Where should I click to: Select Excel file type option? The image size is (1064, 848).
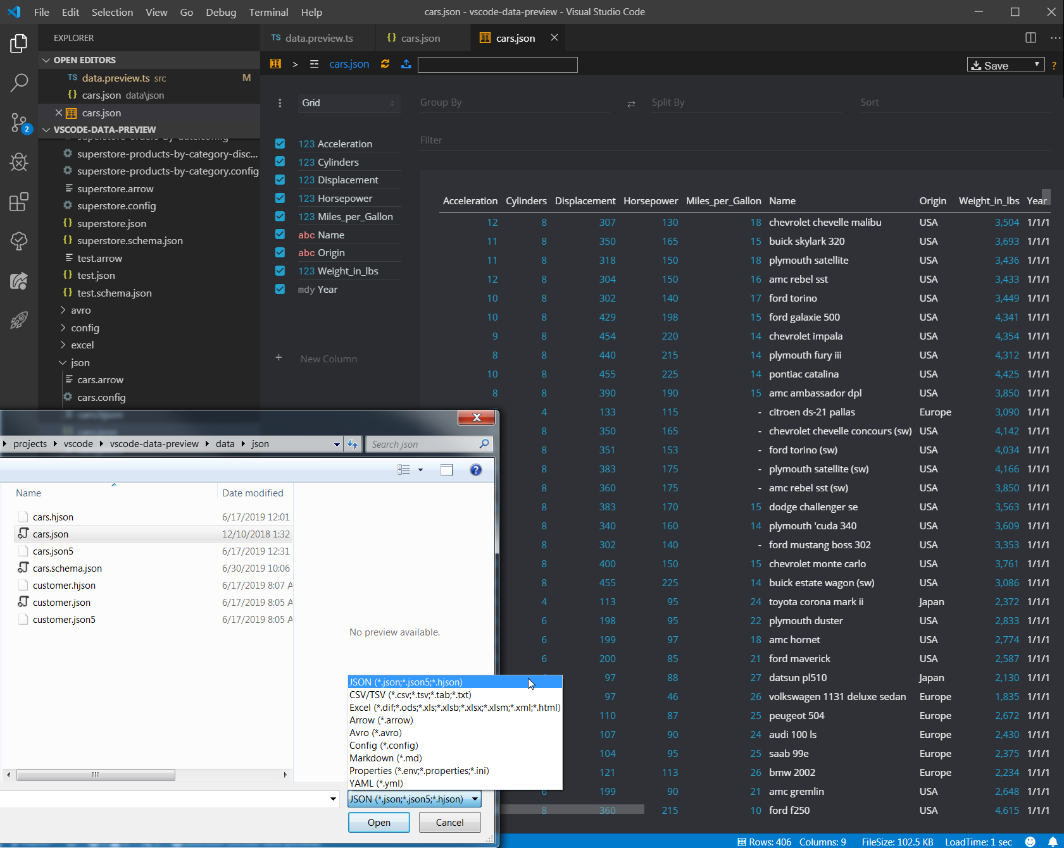click(x=454, y=708)
